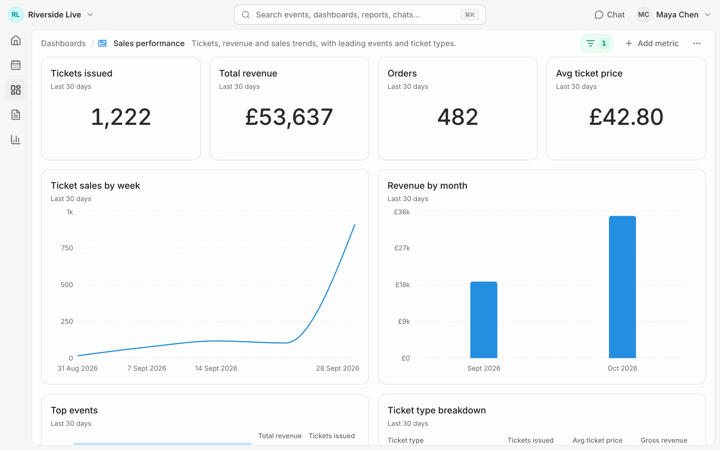This screenshot has height=450, width=720.
Task: Select the Orders 482 value
Action: tap(458, 117)
